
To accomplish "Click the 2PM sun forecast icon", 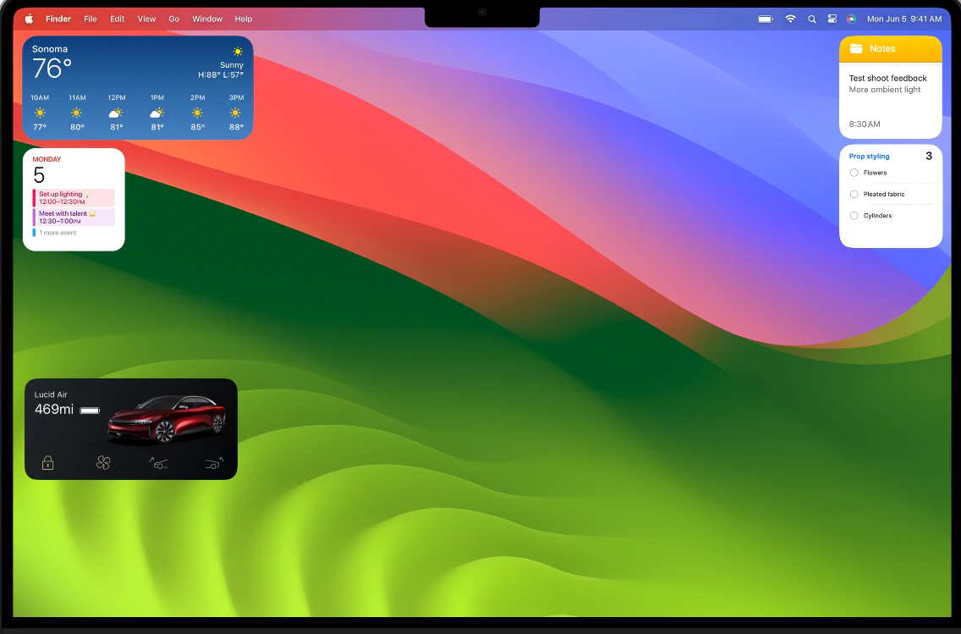I will (x=197, y=113).
